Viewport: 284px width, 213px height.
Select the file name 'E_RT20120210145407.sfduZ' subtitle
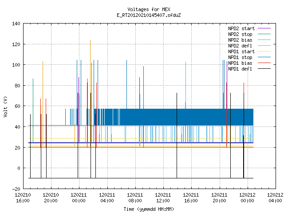coord(149,15)
